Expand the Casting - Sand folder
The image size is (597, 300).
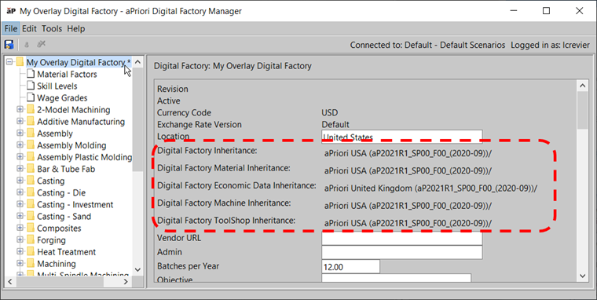20,216
